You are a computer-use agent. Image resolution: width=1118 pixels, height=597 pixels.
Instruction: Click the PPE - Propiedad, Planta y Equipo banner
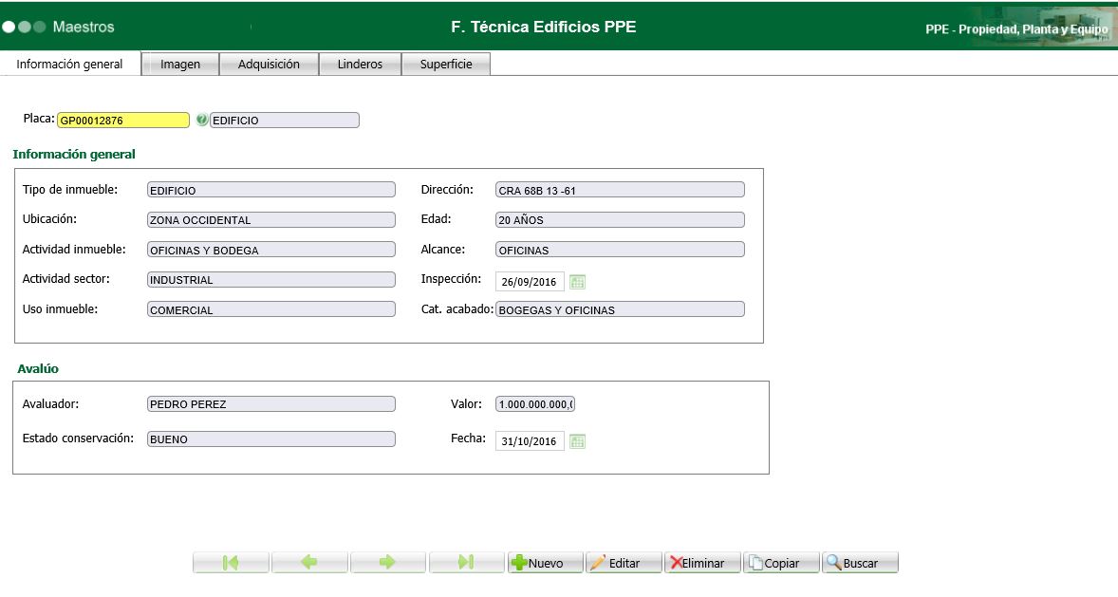pyautogui.click(x=1016, y=29)
